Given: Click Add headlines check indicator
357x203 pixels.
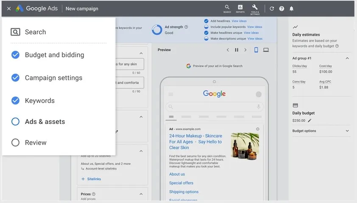Looking at the screenshot, I should coord(206,21).
